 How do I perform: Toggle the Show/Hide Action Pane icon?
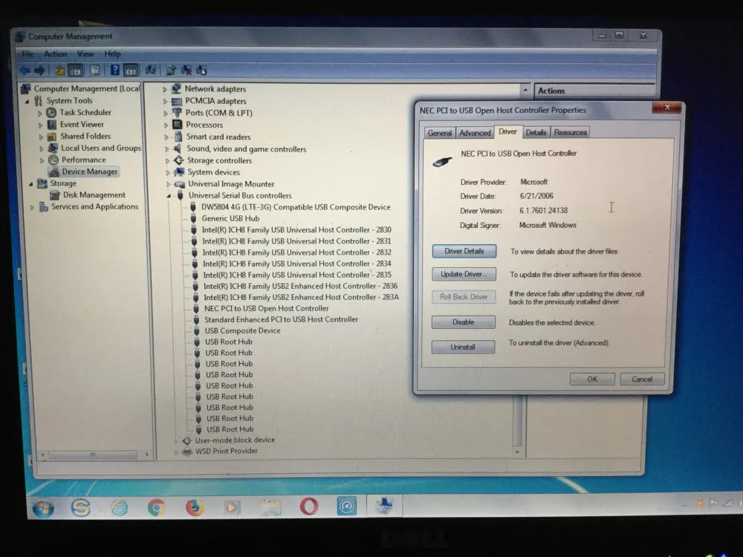[131, 71]
